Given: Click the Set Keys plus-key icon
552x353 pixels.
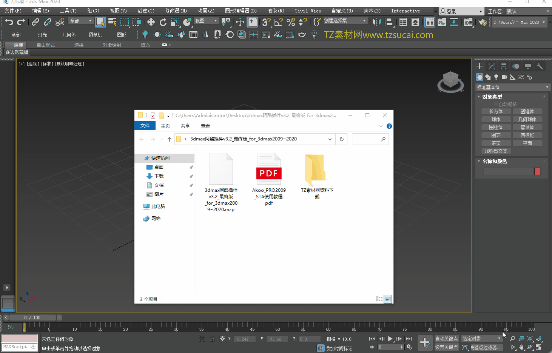Looking at the screenshot, I should coord(425,343).
